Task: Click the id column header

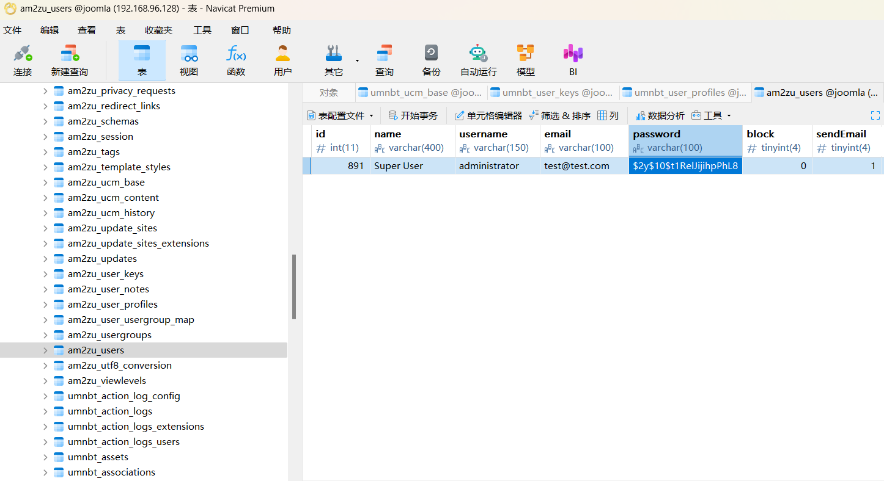Action: click(341, 140)
